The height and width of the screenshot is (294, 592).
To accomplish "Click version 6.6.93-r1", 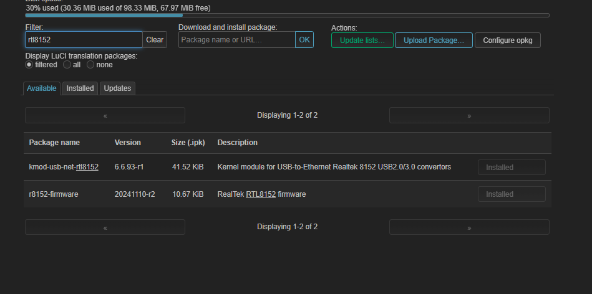I will (x=129, y=167).
